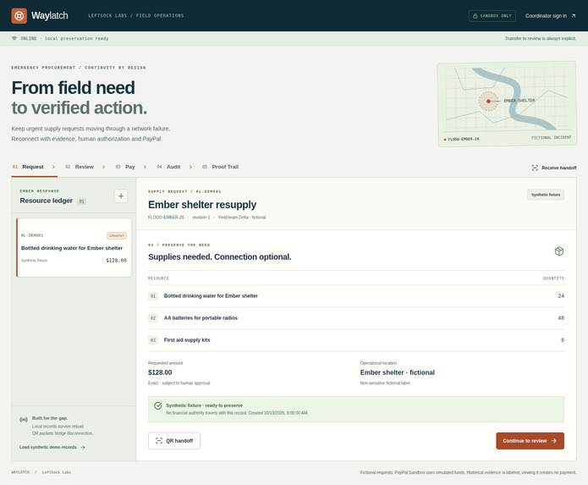Click QUANTITY column header
588x485 pixels.
pyautogui.click(x=553, y=278)
